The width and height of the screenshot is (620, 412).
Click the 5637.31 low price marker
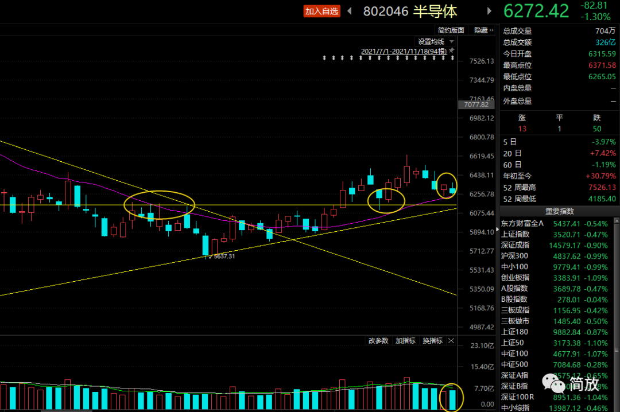click(x=223, y=256)
